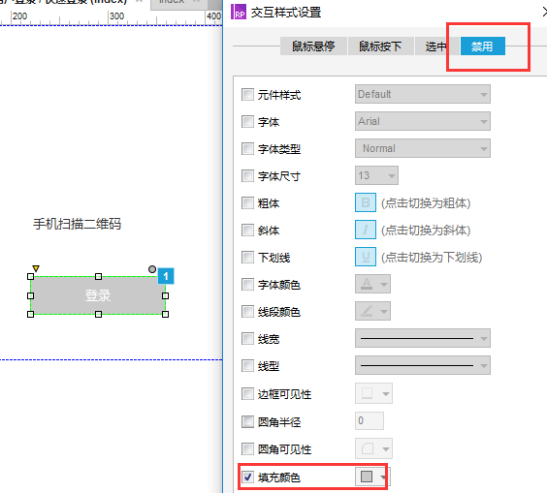The height and width of the screenshot is (493, 547).
Task: Switch to the 鼠标按下 tab
Action: 380,46
